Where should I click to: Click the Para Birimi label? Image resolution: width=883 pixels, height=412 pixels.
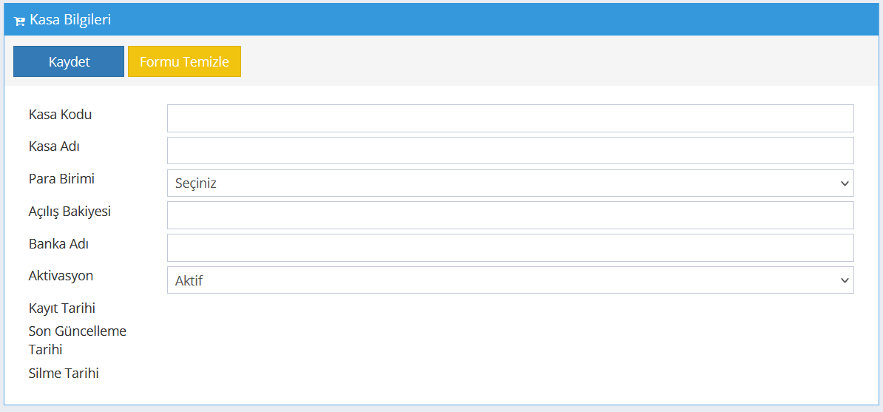pos(61,179)
